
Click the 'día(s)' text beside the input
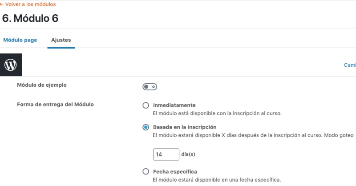pyautogui.click(x=188, y=154)
